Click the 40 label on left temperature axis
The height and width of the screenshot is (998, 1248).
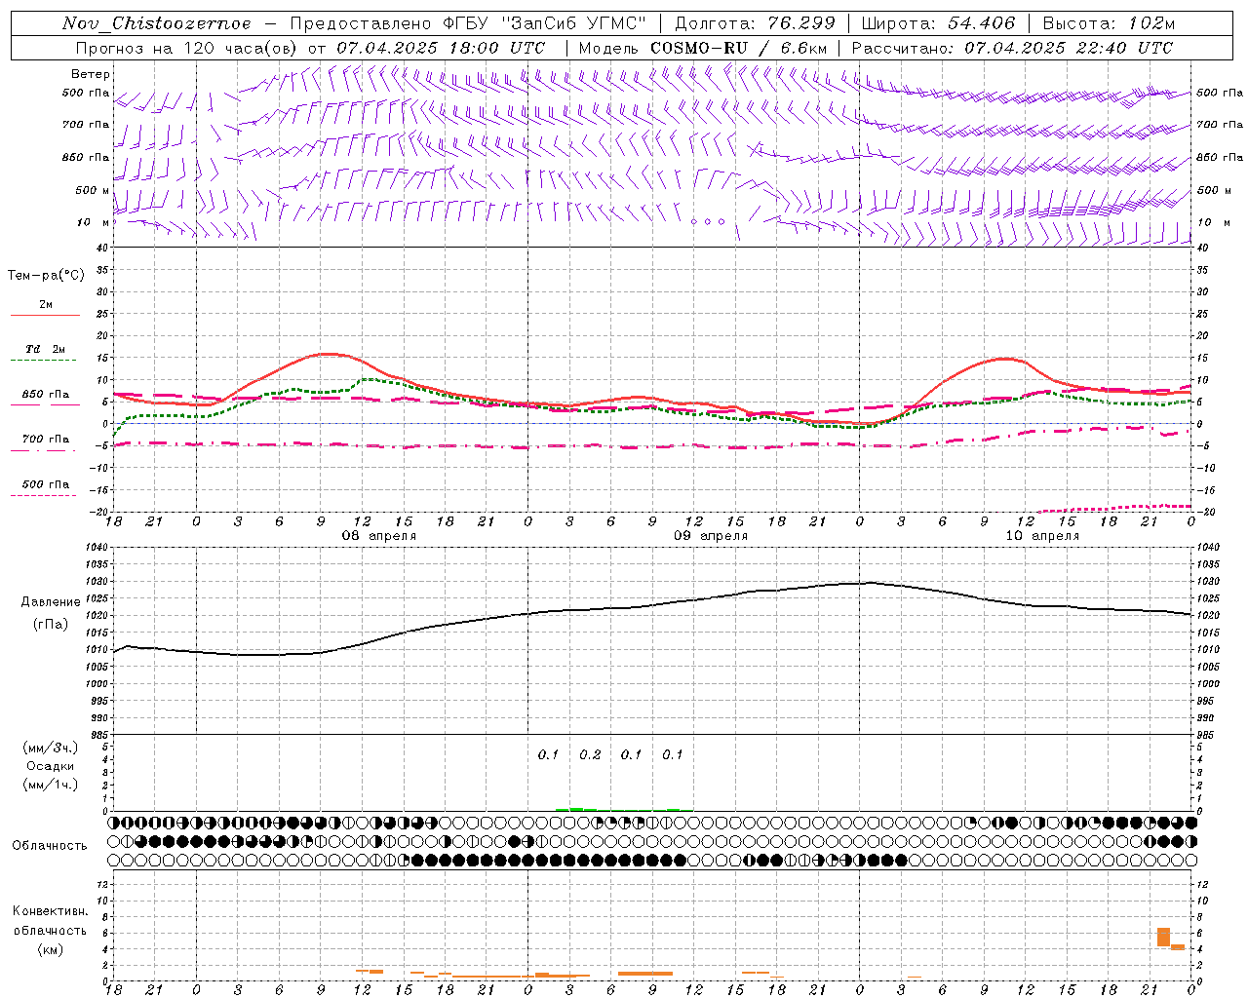click(101, 249)
